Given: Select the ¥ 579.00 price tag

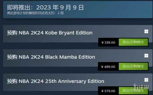Looking at the screenshot, I should coord(108,91).
